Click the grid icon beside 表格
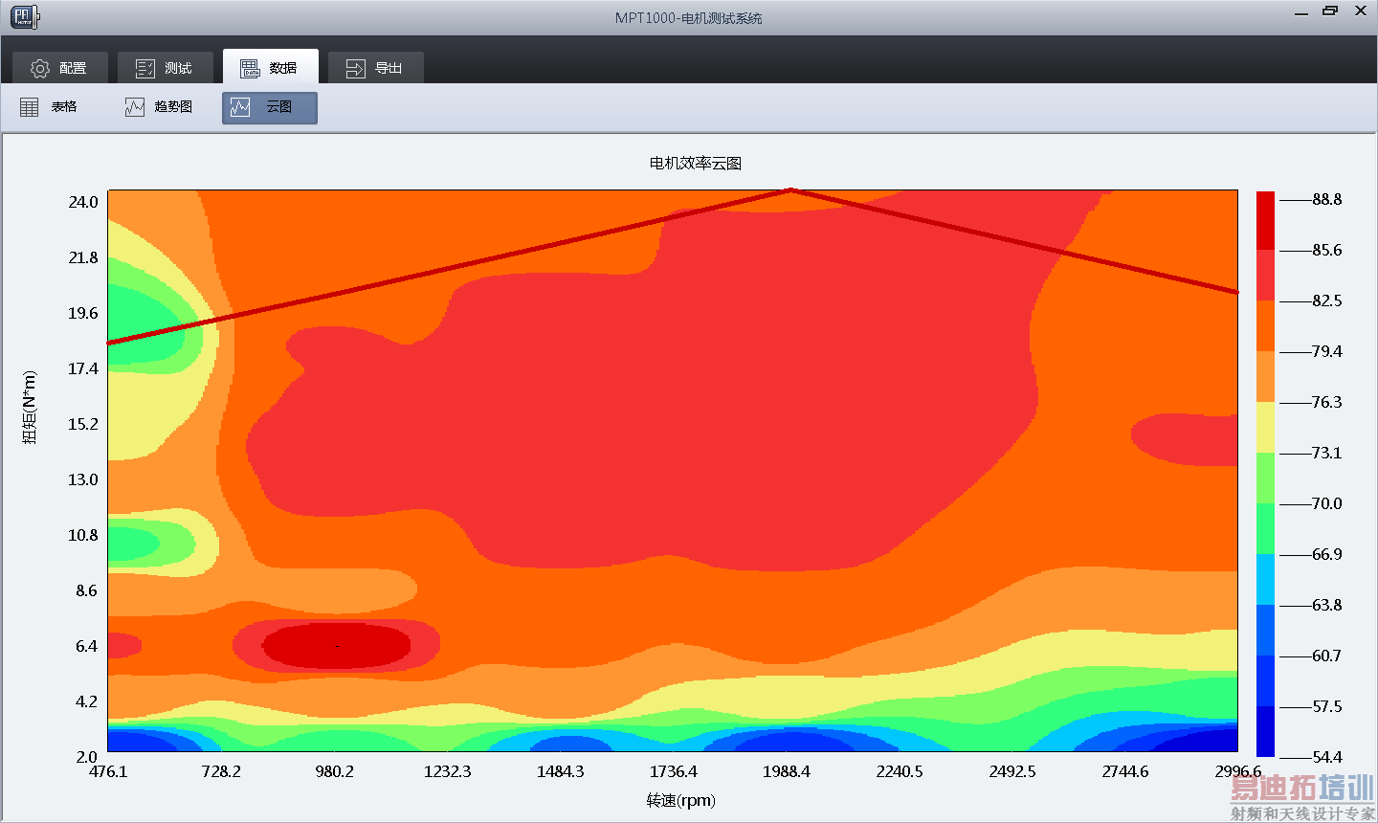 tap(30, 107)
